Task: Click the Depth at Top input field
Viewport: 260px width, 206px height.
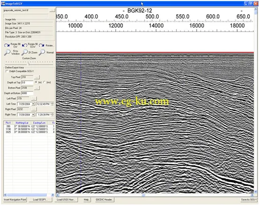Action: point(27,82)
